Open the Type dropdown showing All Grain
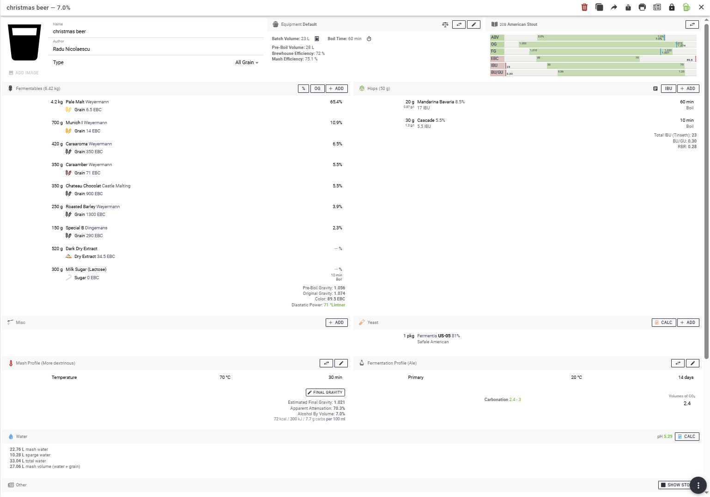 click(247, 63)
